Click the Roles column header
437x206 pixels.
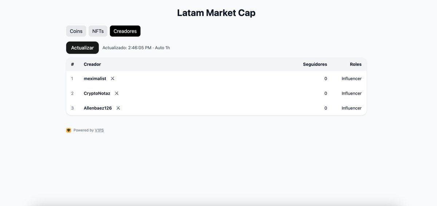tap(355, 64)
